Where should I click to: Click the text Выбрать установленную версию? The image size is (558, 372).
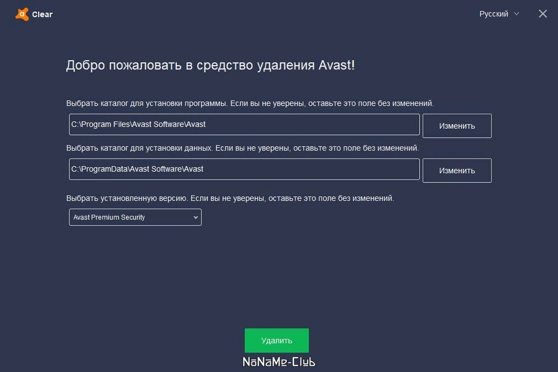[x=127, y=198]
